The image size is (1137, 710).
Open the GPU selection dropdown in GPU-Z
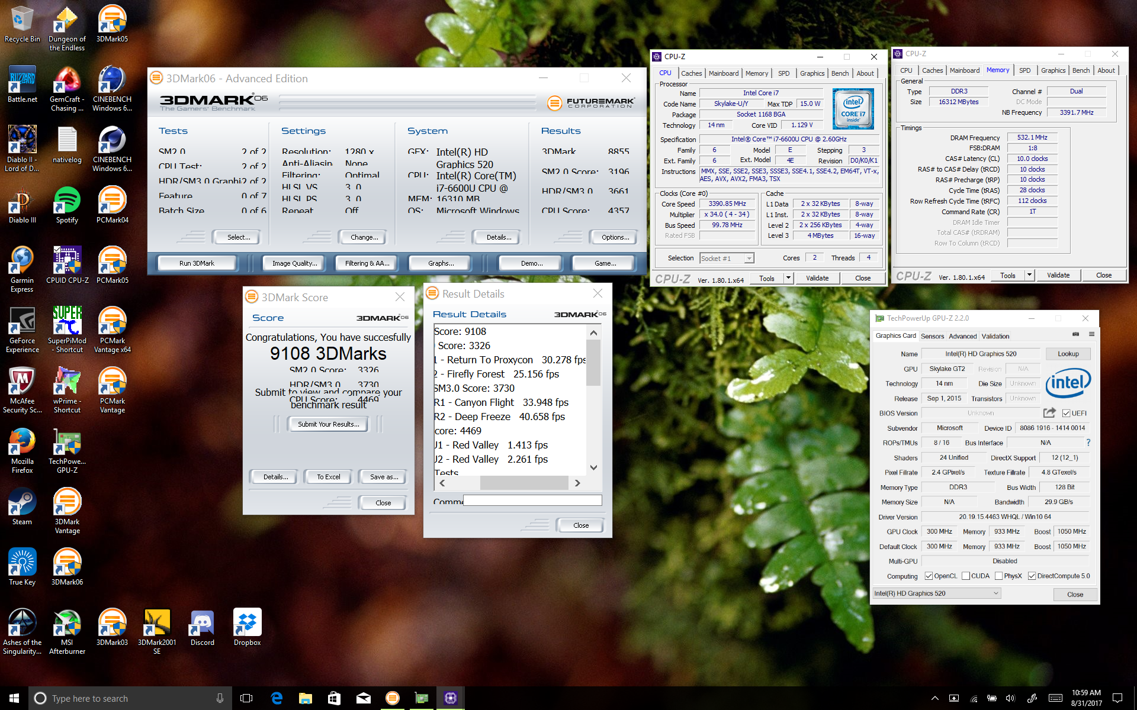click(937, 593)
